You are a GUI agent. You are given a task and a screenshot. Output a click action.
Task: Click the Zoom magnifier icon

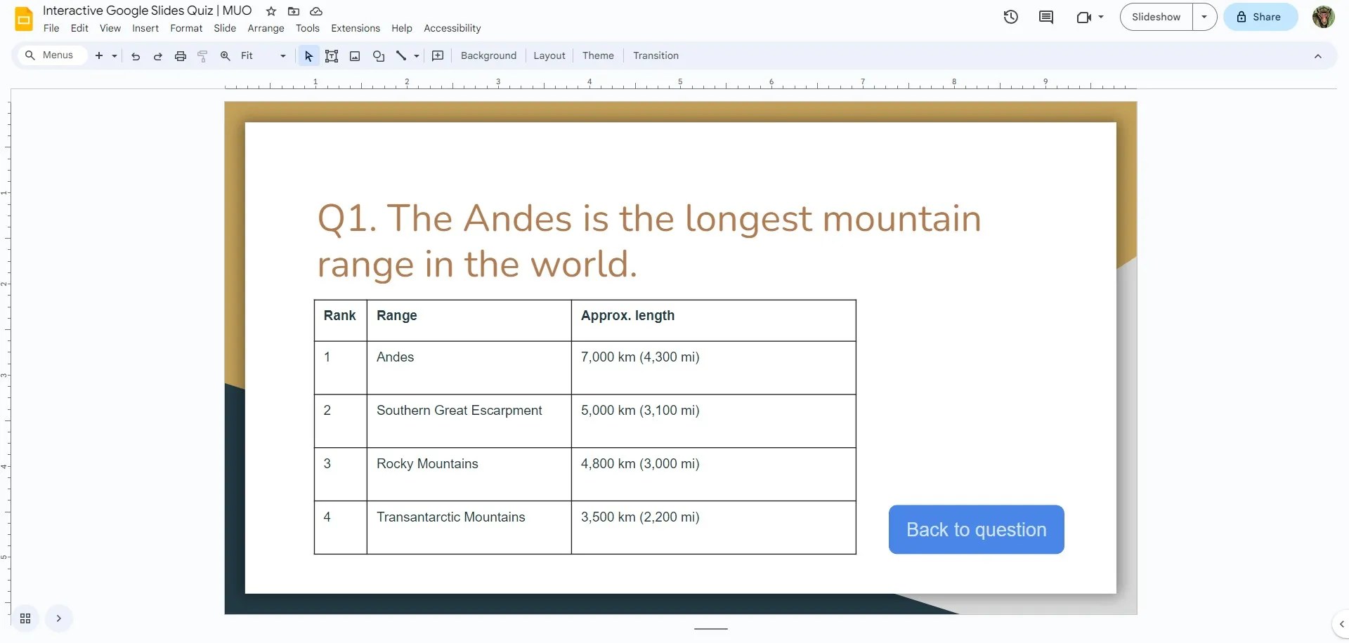[x=225, y=55]
